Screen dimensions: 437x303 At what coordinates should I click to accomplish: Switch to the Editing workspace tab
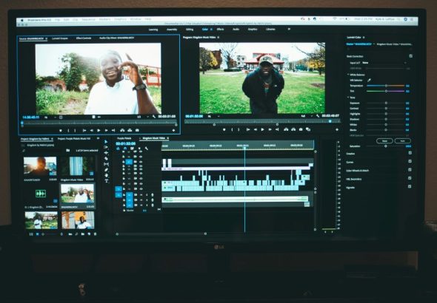tap(190, 29)
